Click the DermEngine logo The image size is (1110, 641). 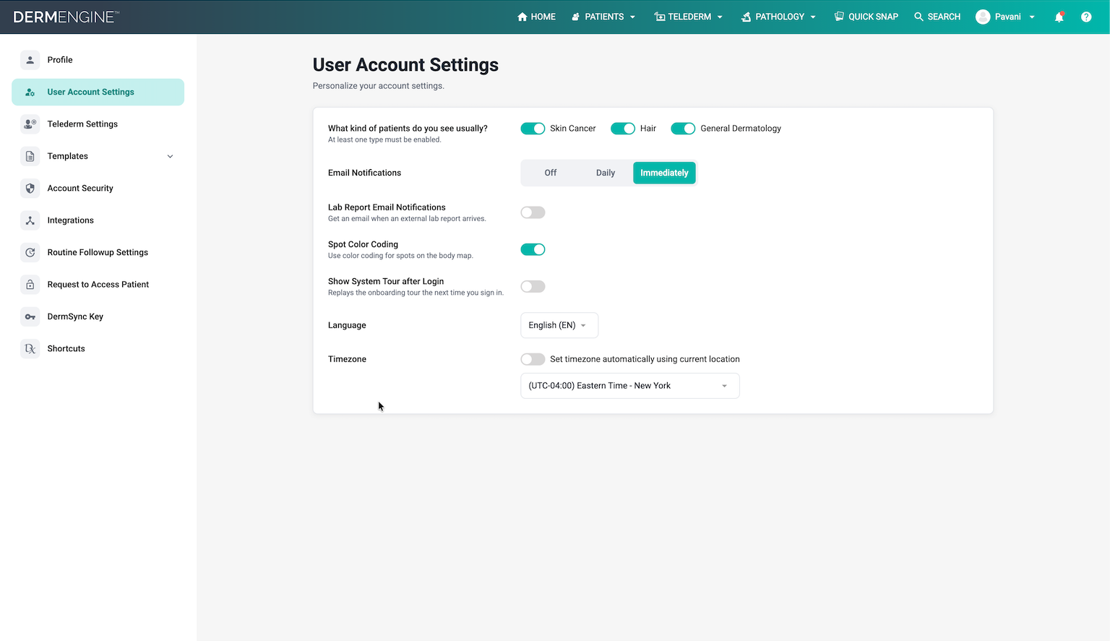point(66,17)
